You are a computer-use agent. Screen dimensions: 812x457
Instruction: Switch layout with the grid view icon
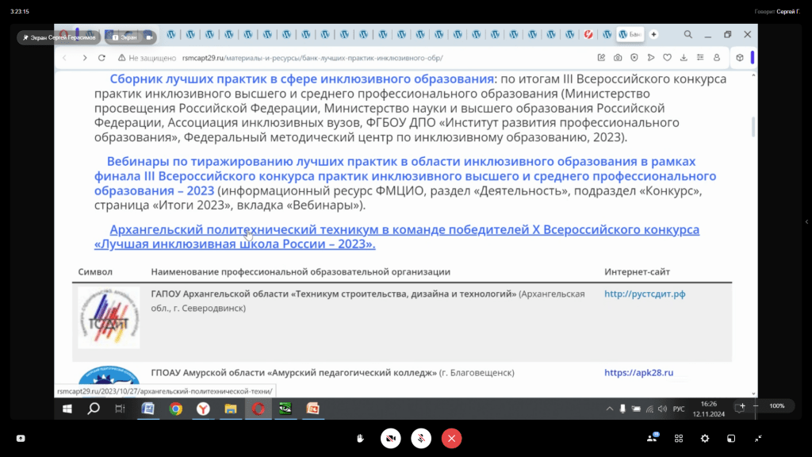tap(679, 438)
